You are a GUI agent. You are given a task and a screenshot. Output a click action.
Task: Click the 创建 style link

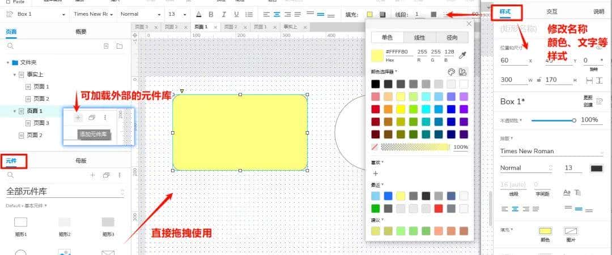[588, 105]
